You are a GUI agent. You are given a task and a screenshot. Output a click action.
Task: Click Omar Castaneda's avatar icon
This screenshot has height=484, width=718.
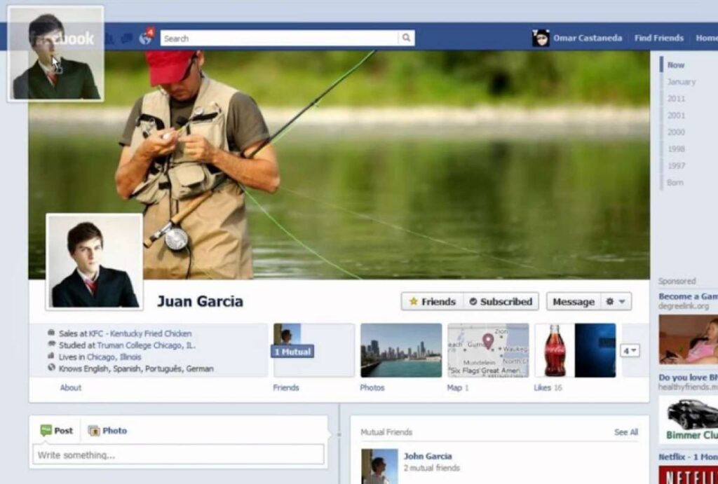coord(541,38)
